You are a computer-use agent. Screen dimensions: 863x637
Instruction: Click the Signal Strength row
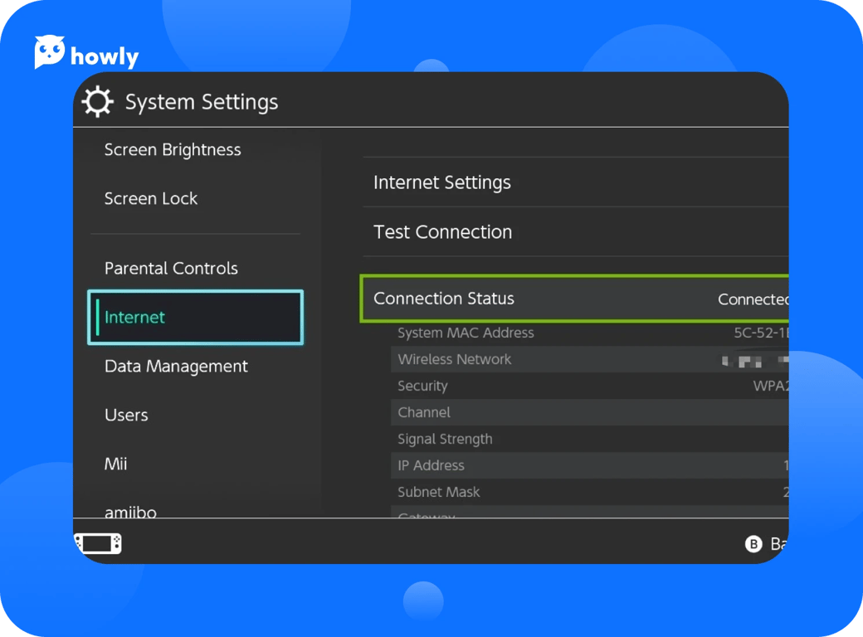(588, 440)
